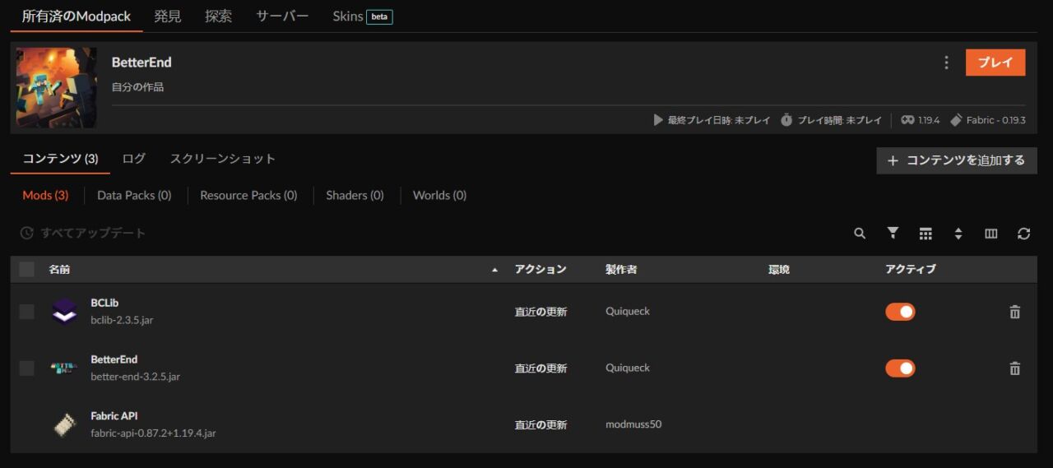Click the play time stopwatch icon
The height and width of the screenshot is (468, 1053).
(x=786, y=120)
